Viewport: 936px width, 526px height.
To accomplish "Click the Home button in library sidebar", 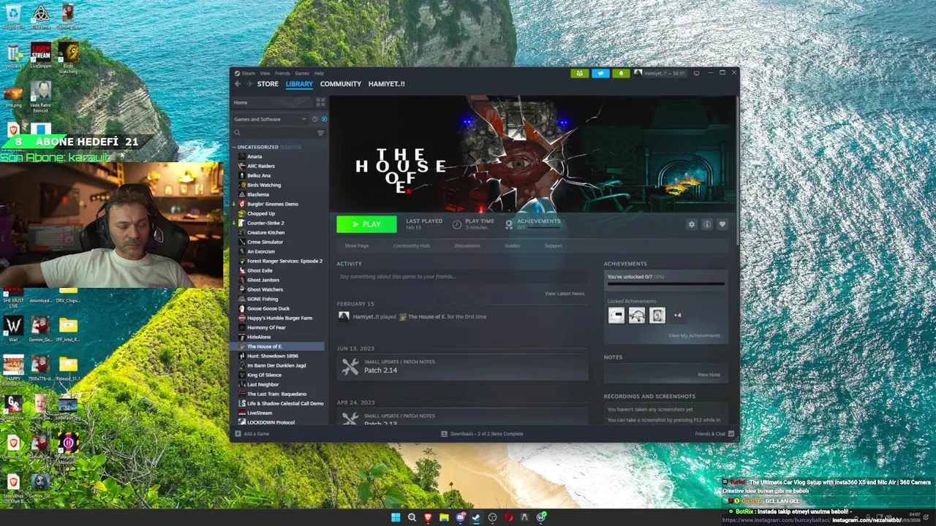I will (271, 102).
